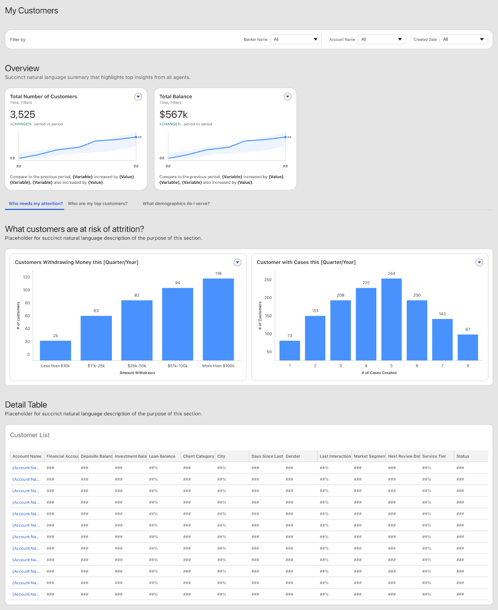Open the Total Balance card options menu
498x610 pixels.
tap(287, 97)
